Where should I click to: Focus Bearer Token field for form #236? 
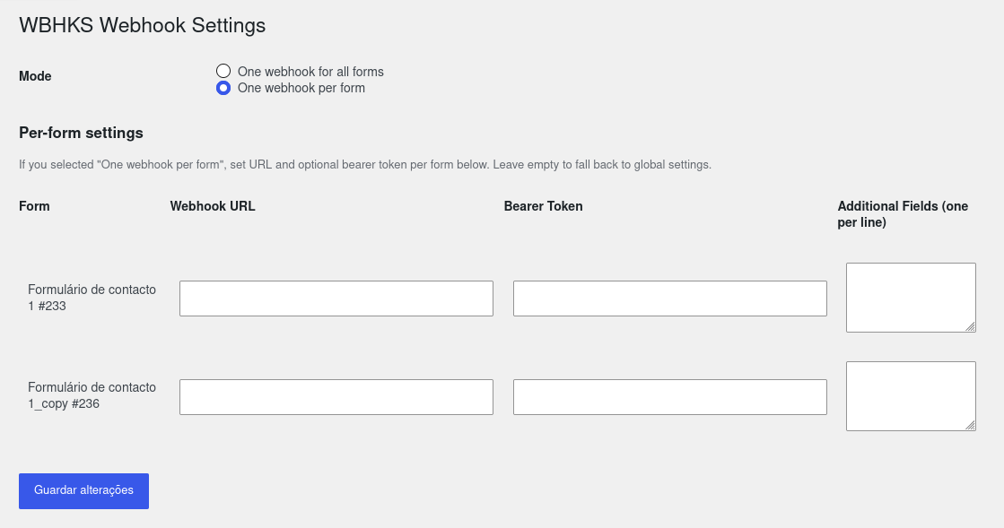click(669, 397)
